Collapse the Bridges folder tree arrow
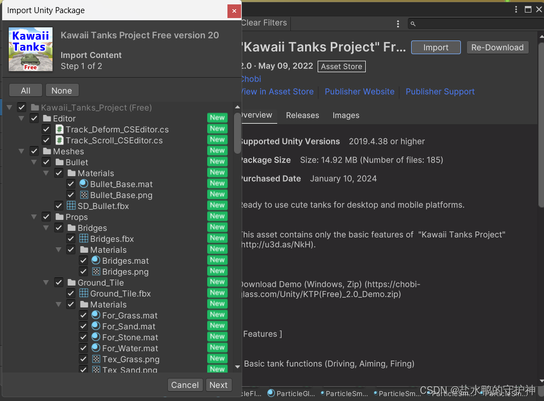This screenshot has width=544, height=401. [46, 228]
